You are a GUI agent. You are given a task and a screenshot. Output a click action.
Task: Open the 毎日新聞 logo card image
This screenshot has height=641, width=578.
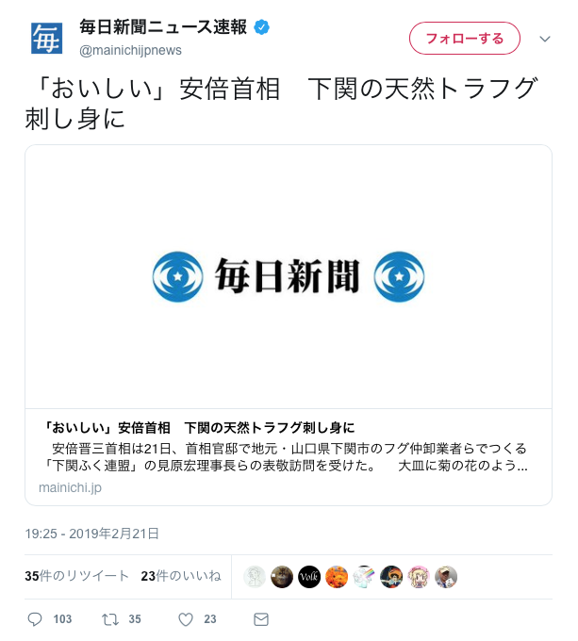289,277
